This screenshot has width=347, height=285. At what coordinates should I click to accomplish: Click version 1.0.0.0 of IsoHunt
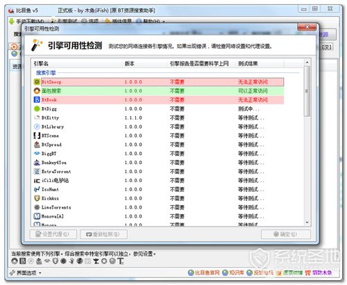(x=133, y=189)
